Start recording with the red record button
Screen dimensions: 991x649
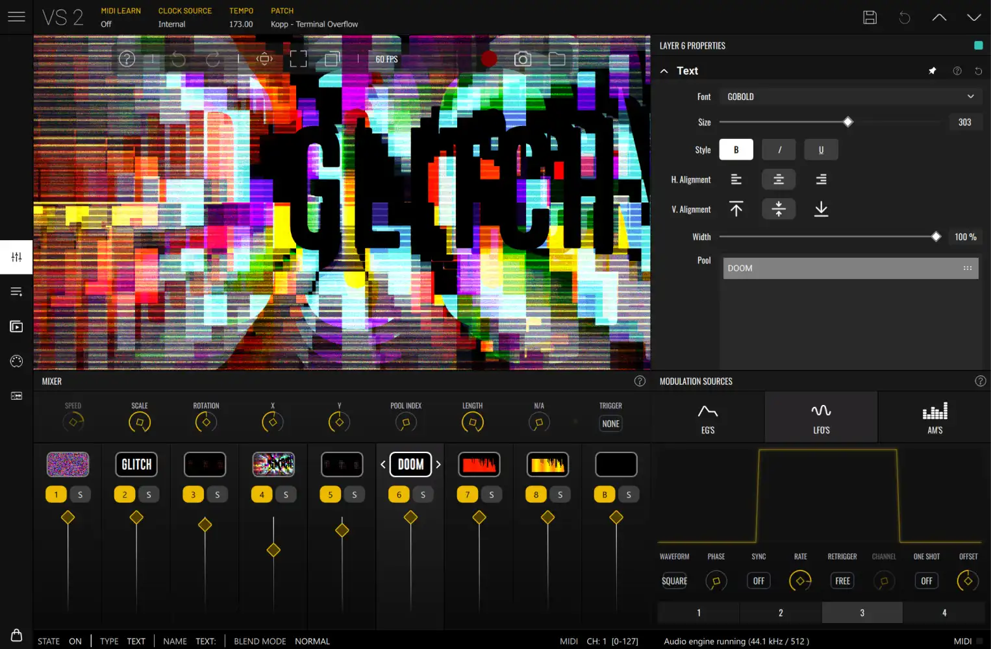(x=490, y=58)
